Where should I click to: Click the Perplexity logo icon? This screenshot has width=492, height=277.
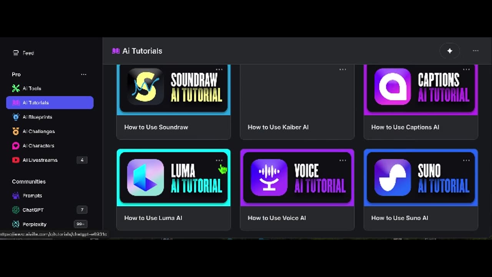(x=16, y=224)
